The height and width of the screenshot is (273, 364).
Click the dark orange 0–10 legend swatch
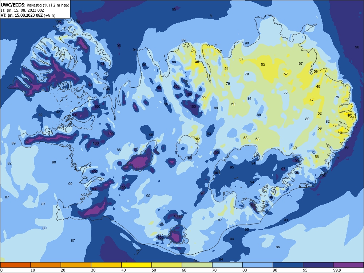click(15, 265)
